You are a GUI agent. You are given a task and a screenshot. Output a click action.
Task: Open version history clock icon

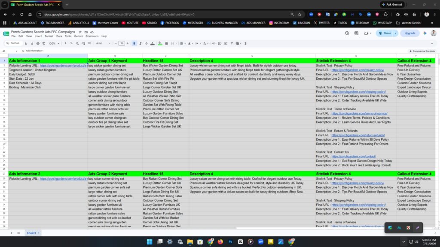[x=347, y=33]
